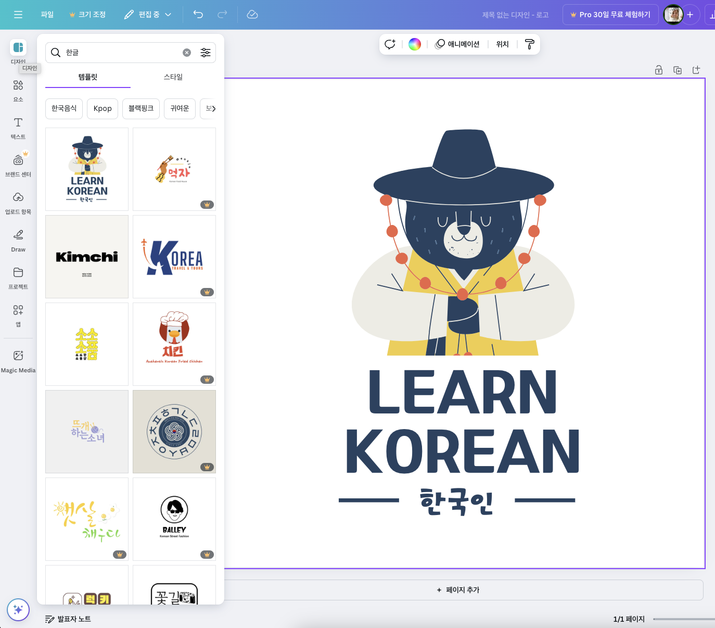The width and height of the screenshot is (715, 628).
Task: Select the Draw tool
Action: click(18, 241)
